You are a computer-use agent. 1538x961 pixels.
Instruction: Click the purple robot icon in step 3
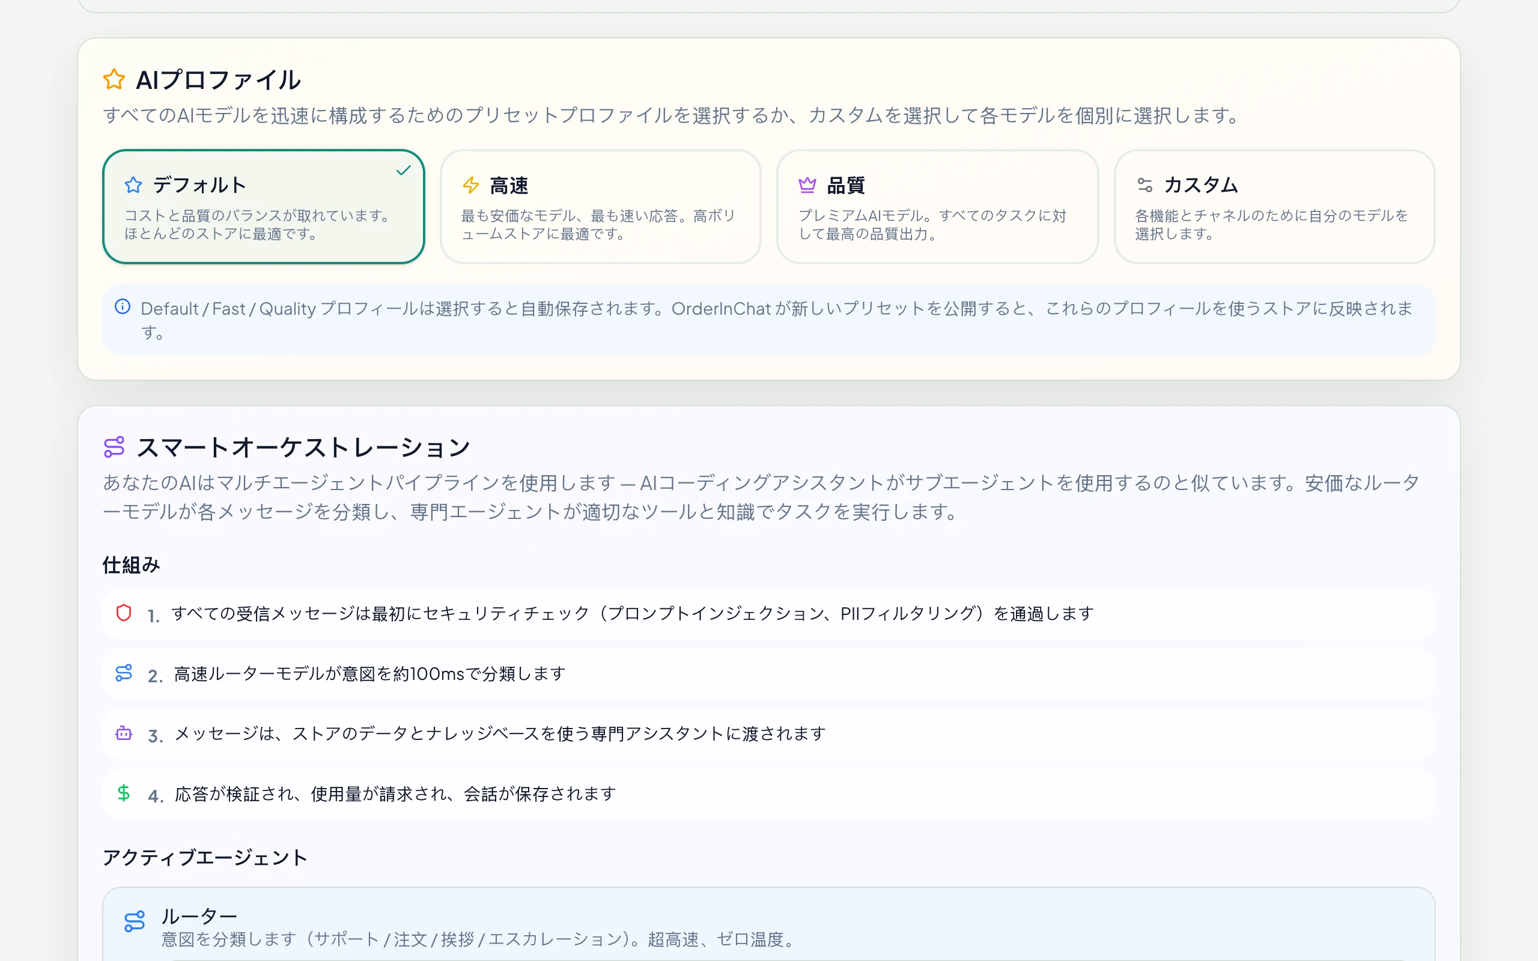(x=124, y=733)
